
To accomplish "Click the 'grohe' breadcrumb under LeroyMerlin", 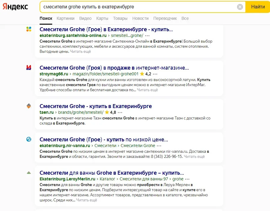I will (x=178, y=179).
